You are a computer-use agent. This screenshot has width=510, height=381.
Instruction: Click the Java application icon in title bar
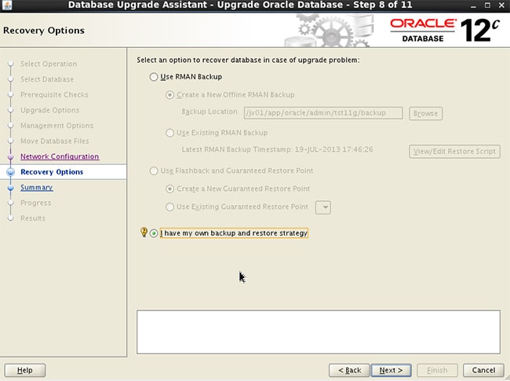point(6,5)
